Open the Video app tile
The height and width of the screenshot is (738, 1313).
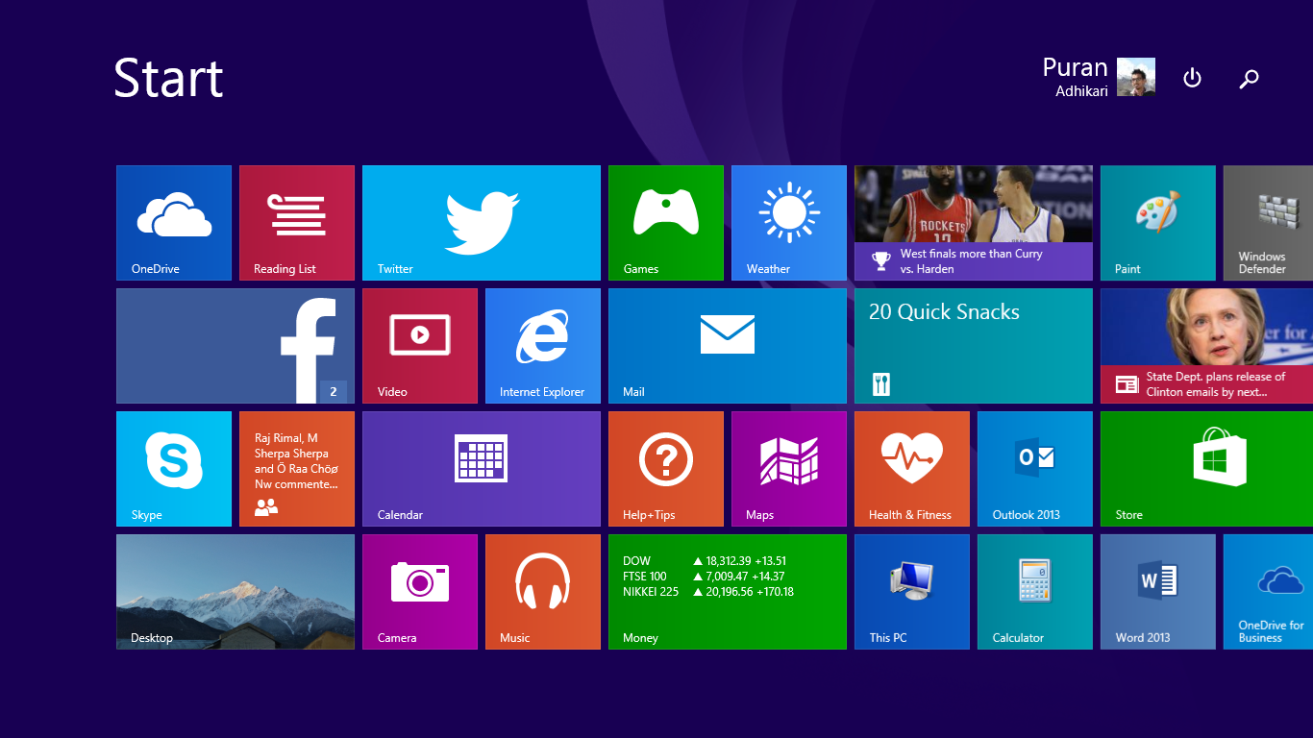pos(420,346)
